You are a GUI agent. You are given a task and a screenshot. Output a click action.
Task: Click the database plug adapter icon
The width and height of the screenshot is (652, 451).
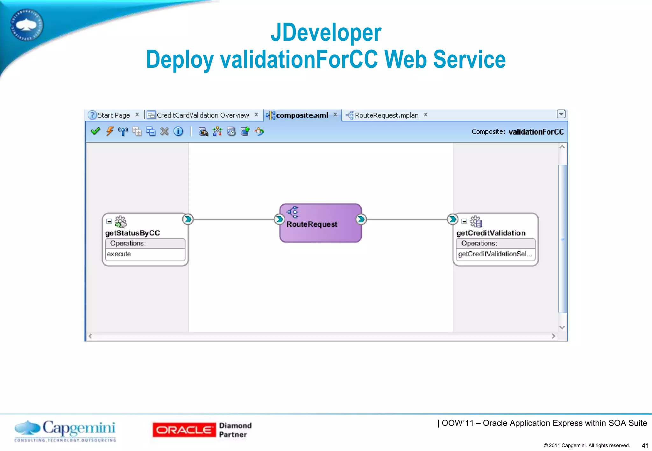click(203, 131)
